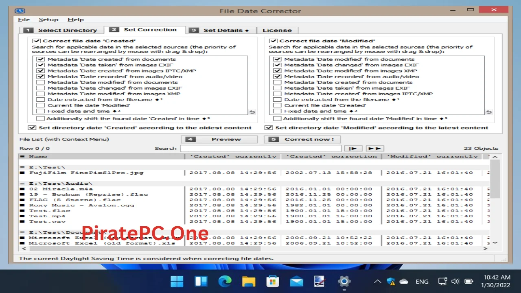Open the License tab
The image size is (521, 293).
point(277,30)
